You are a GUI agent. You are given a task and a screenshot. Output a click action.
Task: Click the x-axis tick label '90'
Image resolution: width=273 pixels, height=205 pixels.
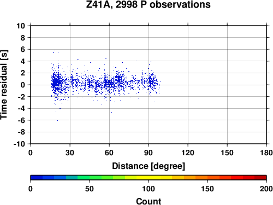pos(149,153)
